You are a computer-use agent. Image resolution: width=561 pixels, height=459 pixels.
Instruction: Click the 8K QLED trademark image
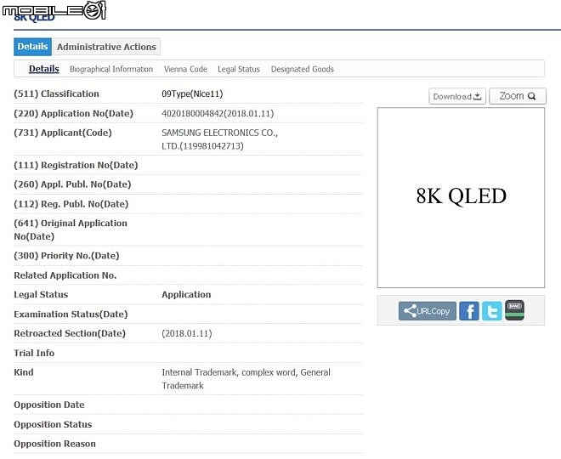461,197
